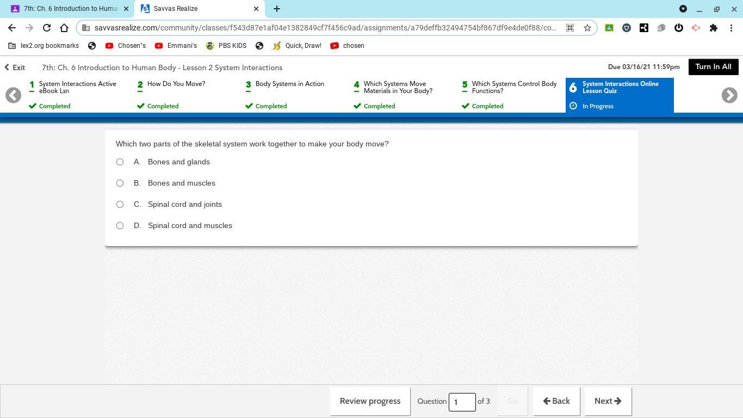Open Emmani's YouTube bookmark
Image resolution: width=743 pixels, height=418 pixels.
(176, 46)
